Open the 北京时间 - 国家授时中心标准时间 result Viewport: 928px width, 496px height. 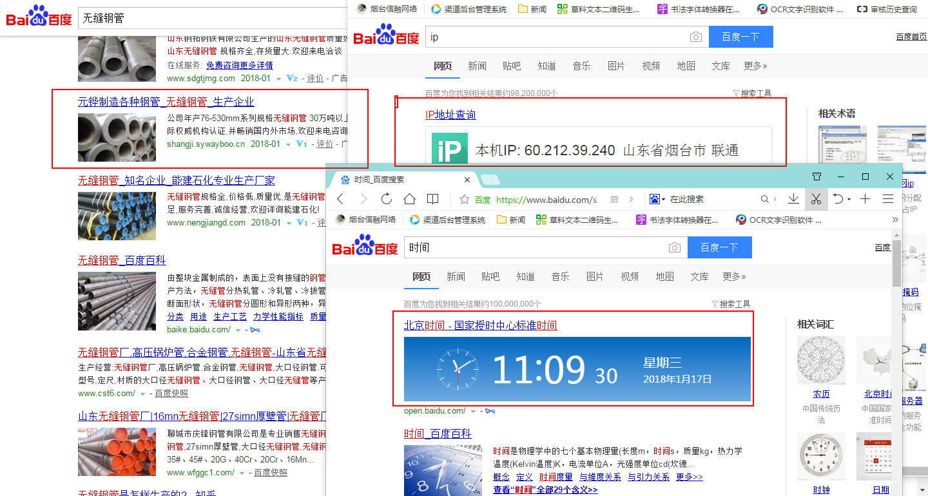(x=480, y=326)
